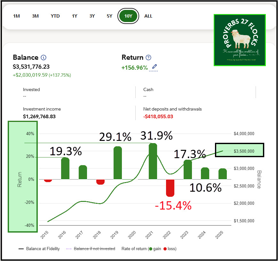278x261 pixels.
Task: Switch to the 3Y range
Action: pyautogui.click(x=92, y=16)
